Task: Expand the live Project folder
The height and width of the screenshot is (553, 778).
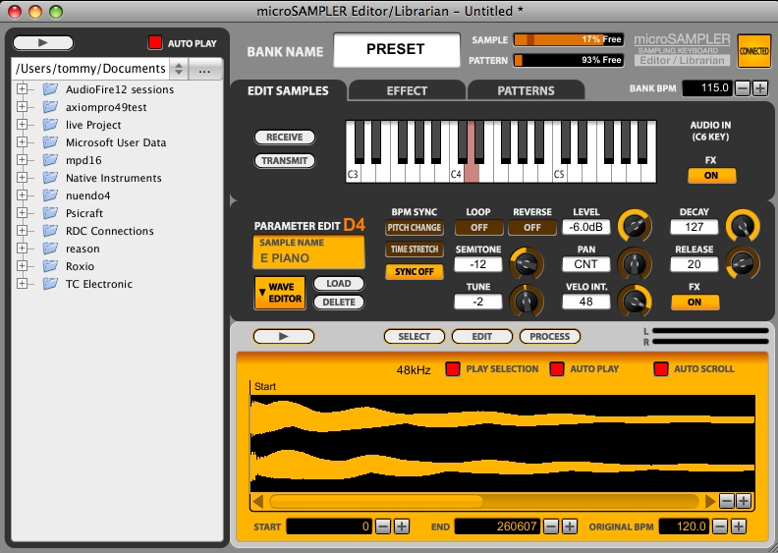Action: (22, 125)
